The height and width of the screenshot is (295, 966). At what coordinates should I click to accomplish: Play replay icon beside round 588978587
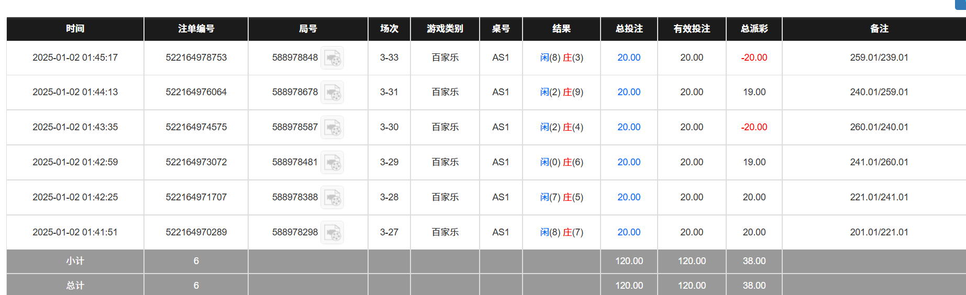[x=332, y=128]
